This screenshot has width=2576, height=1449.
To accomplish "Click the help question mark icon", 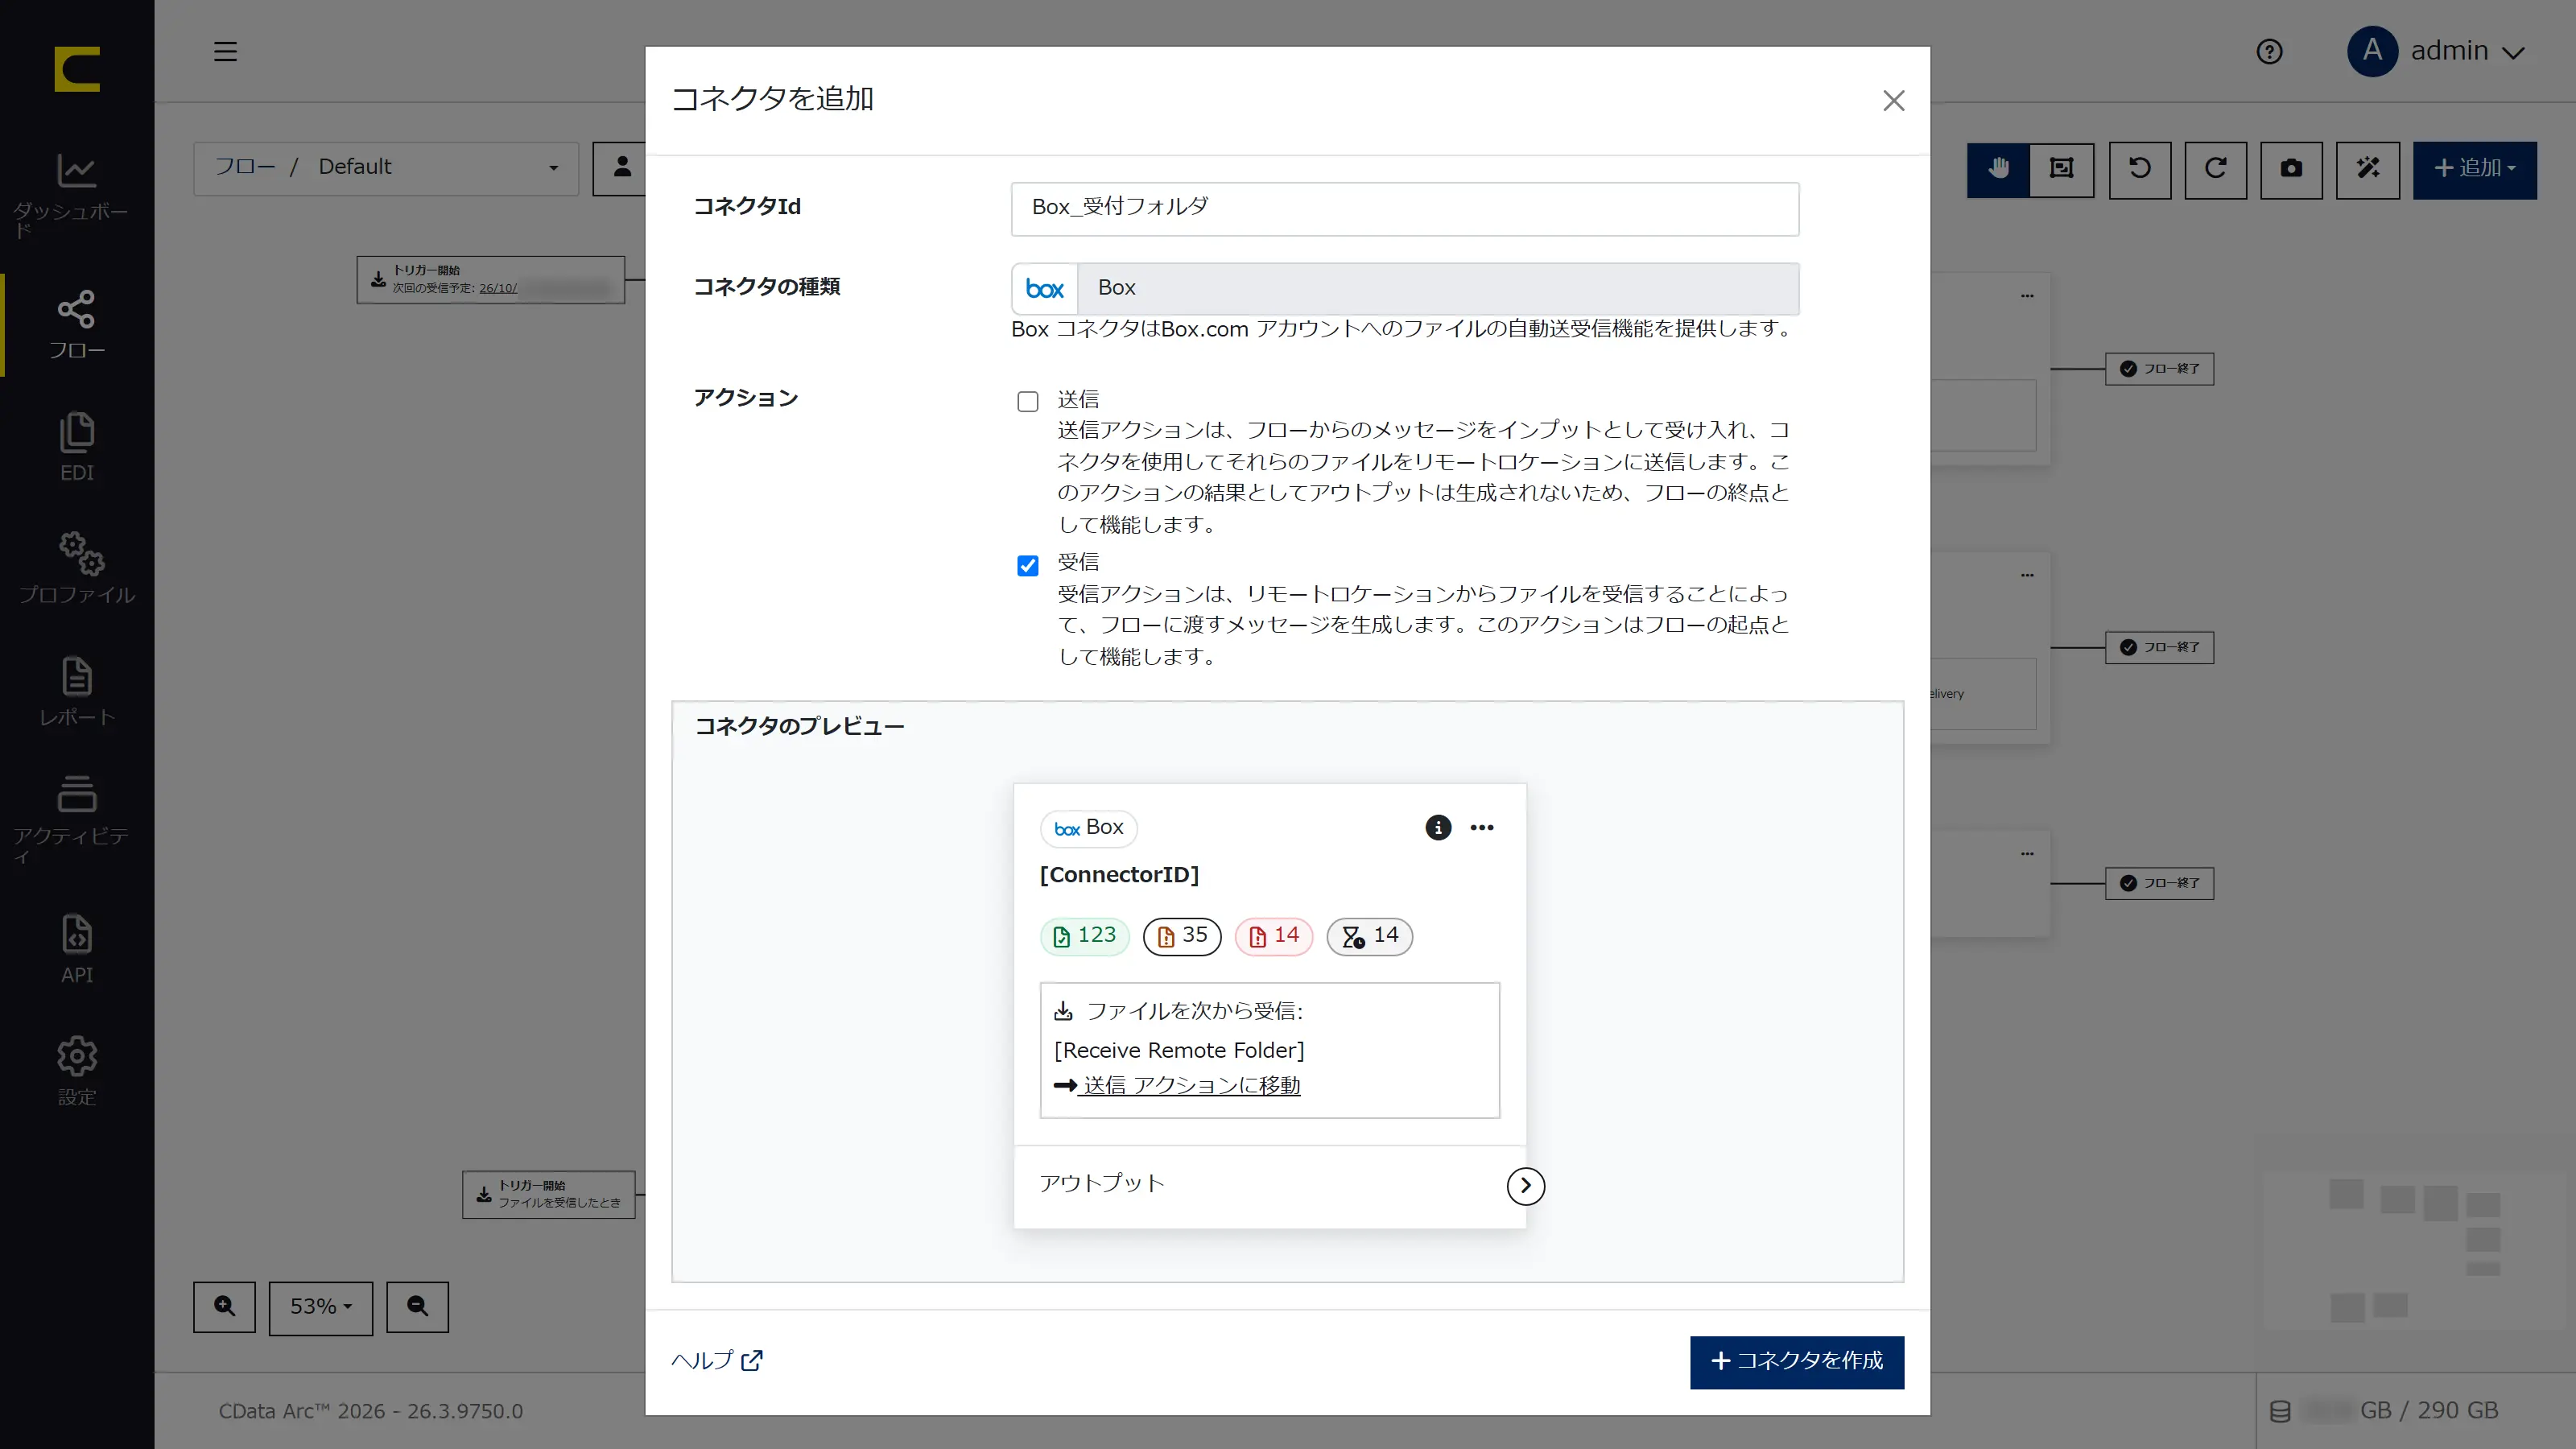I will pyautogui.click(x=2269, y=51).
